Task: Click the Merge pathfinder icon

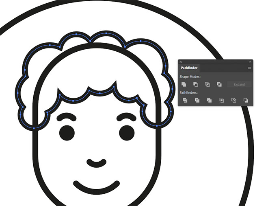Action: (x=209, y=100)
